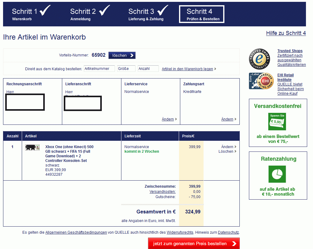Open the Xbox One product thumbnail image

[32, 147]
